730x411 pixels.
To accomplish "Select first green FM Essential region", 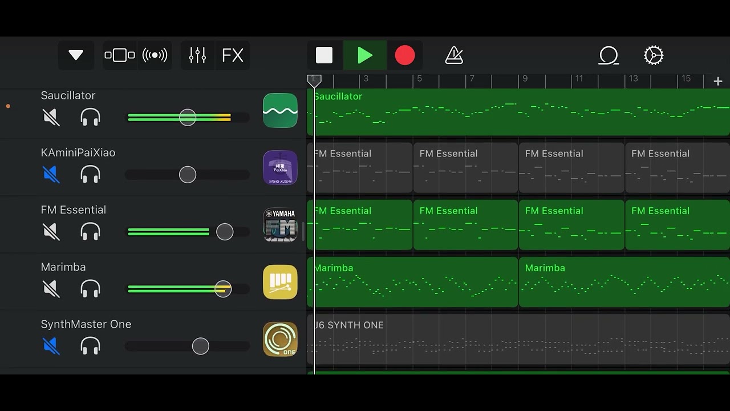I will pos(360,225).
